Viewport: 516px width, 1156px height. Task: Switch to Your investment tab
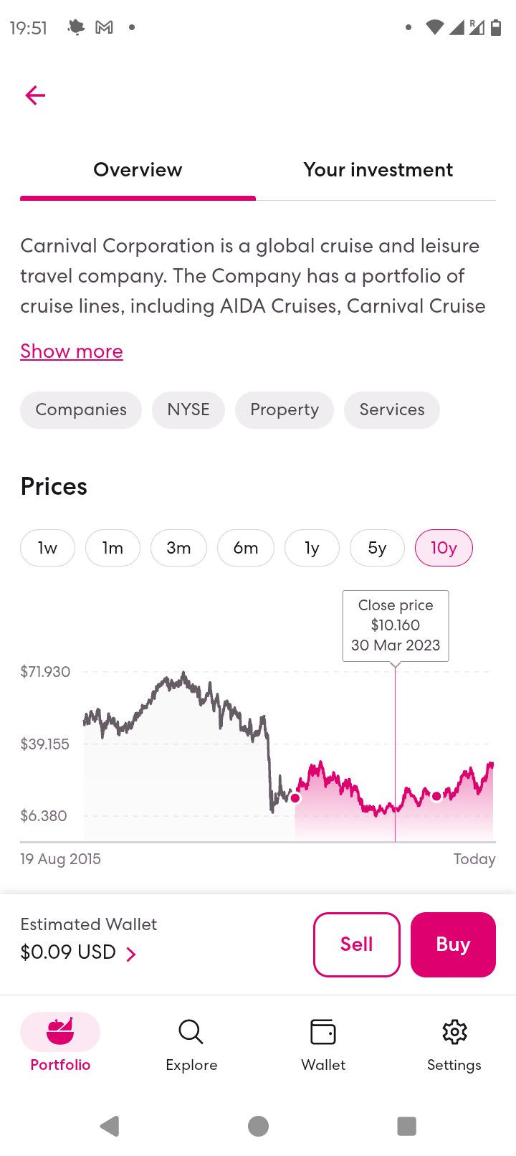pyautogui.click(x=378, y=170)
